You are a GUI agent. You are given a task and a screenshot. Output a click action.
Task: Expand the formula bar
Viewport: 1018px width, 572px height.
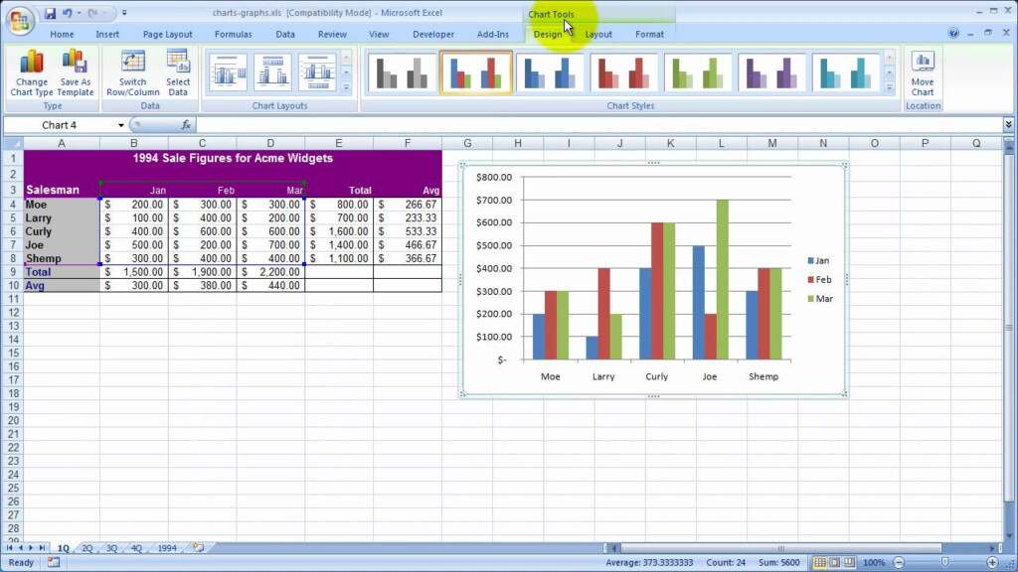tap(1008, 124)
